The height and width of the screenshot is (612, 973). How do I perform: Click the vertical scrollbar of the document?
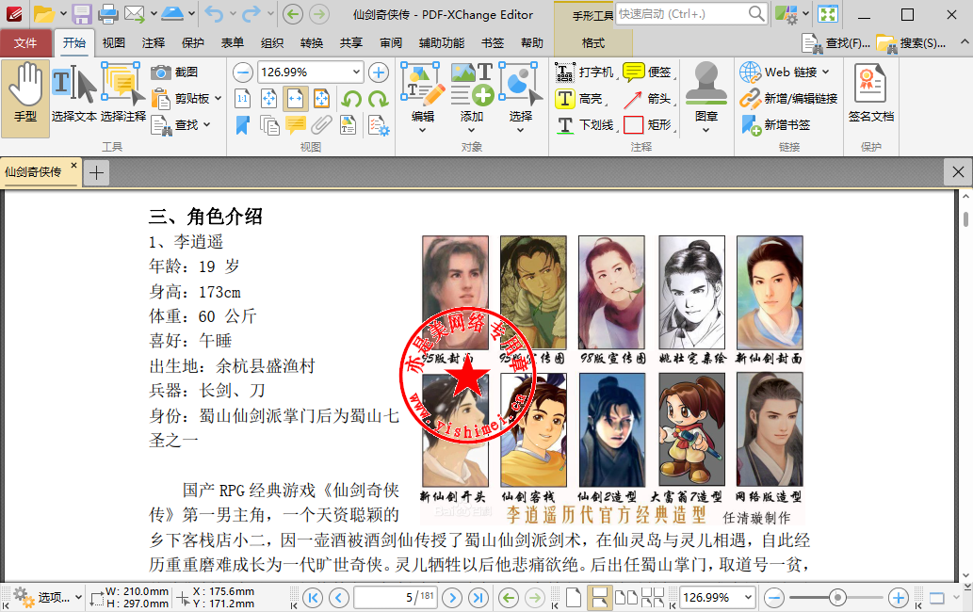click(966, 388)
